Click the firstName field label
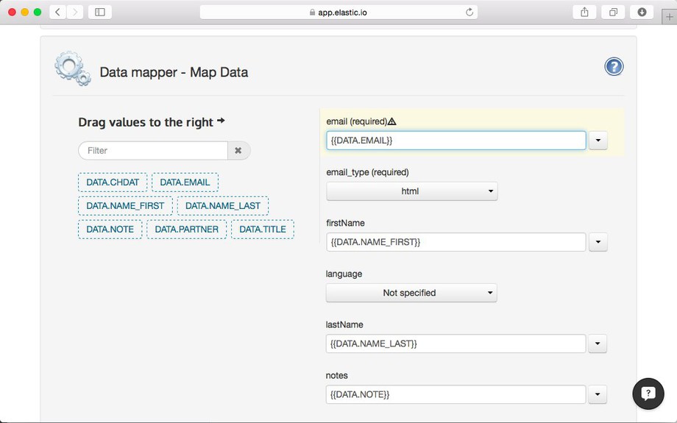Viewport: 677px width, 423px height. pos(345,223)
